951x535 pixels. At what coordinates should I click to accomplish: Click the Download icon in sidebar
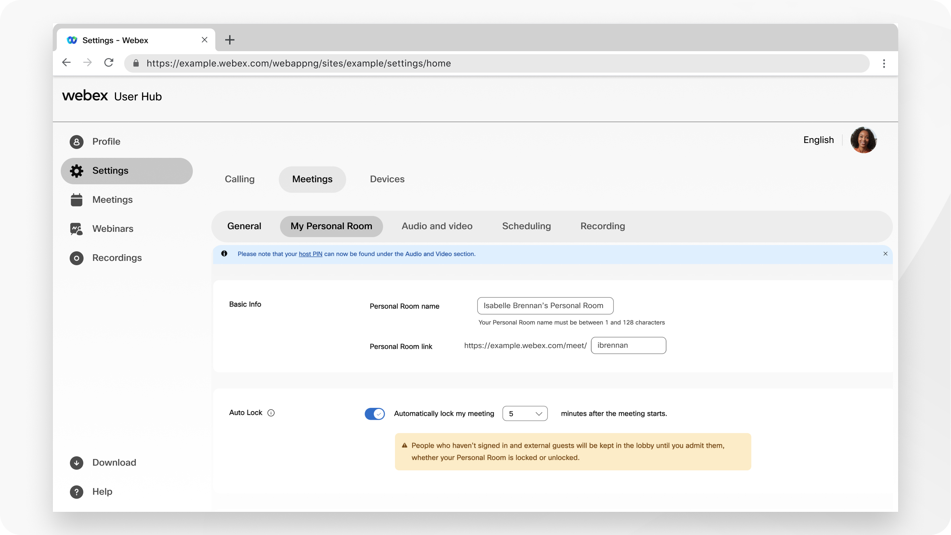click(x=76, y=462)
